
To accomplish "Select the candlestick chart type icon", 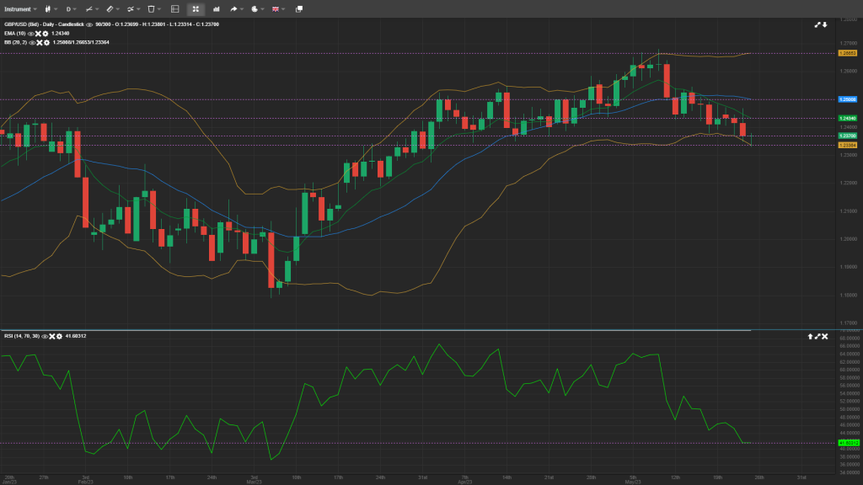I will [47, 9].
